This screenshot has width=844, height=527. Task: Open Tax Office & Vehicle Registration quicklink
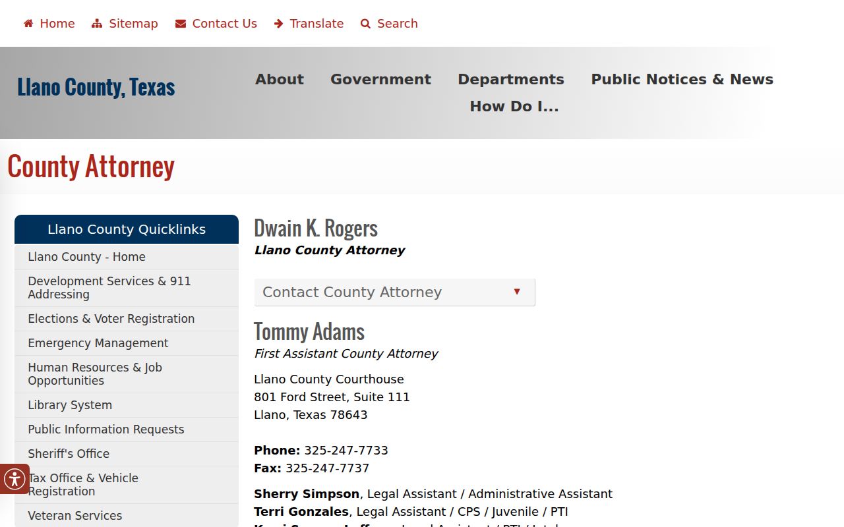tap(127, 485)
